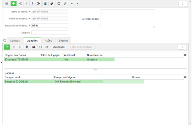Switch to grid view mode icon

click(7, 4)
